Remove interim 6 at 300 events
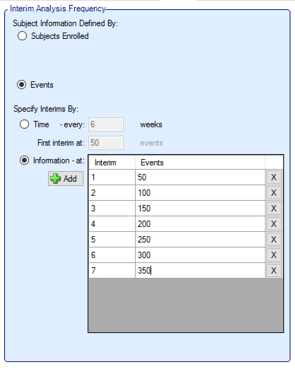 tap(274, 255)
